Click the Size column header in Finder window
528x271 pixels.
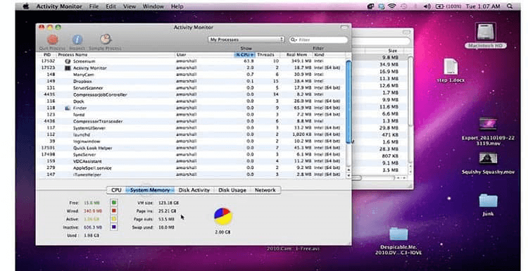393,51
